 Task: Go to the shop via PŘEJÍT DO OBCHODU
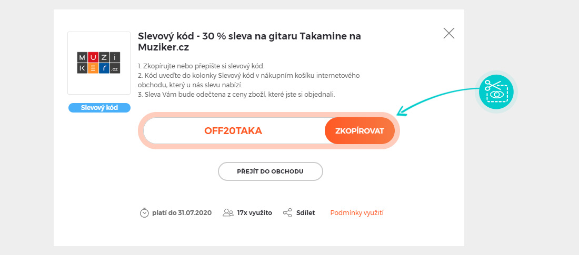(x=271, y=171)
